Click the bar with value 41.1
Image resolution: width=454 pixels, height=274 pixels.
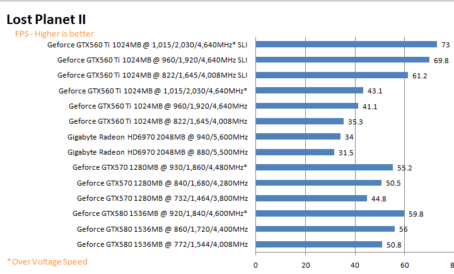coord(307,106)
